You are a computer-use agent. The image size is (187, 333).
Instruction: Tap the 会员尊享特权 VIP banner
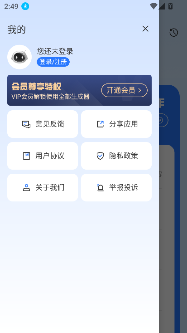coord(80,90)
